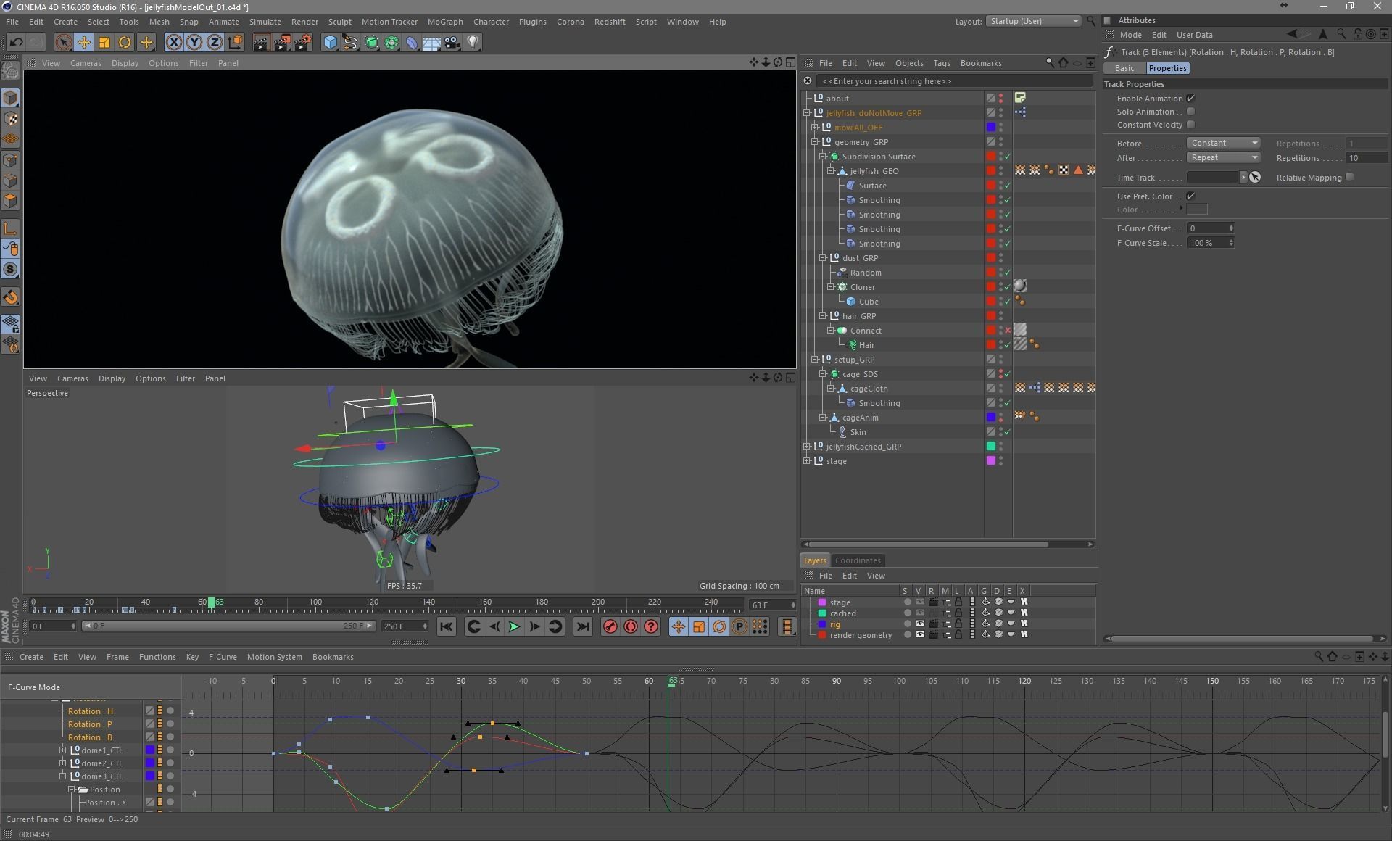1392x841 pixels.
Task: Toggle Relative Mapping checkbox
Action: pos(1349,177)
